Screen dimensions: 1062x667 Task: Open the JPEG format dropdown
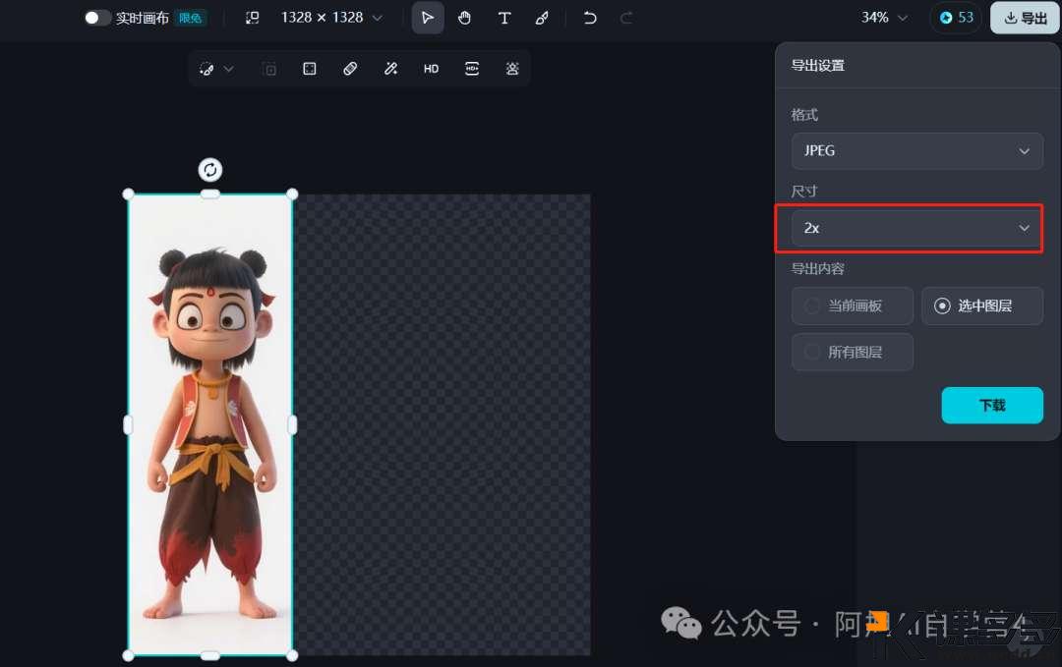pyautogui.click(x=917, y=151)
